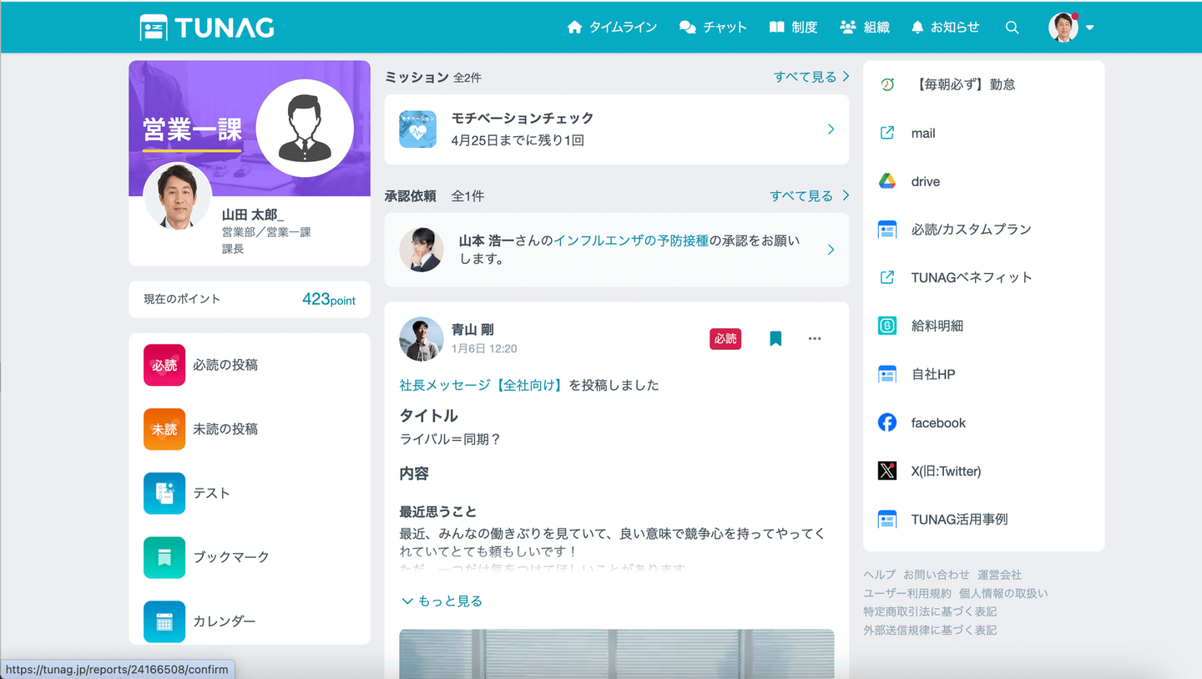The width and height of the screenshot is (1202, 679).
Task: Open モチベーションチェック mission chevron
Action: tap(831, 129)
